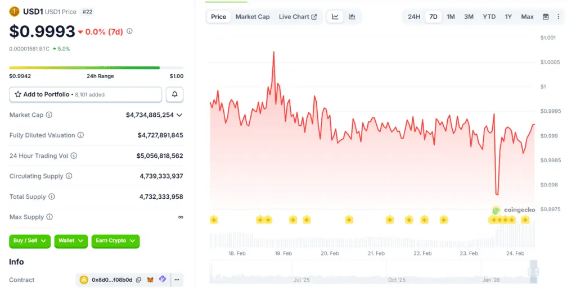Click info icon next to Circulating Supply
The image size is (576, 288).
(69, 176)
